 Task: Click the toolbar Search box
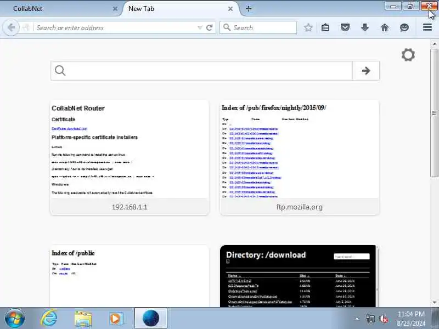(258, 28)
